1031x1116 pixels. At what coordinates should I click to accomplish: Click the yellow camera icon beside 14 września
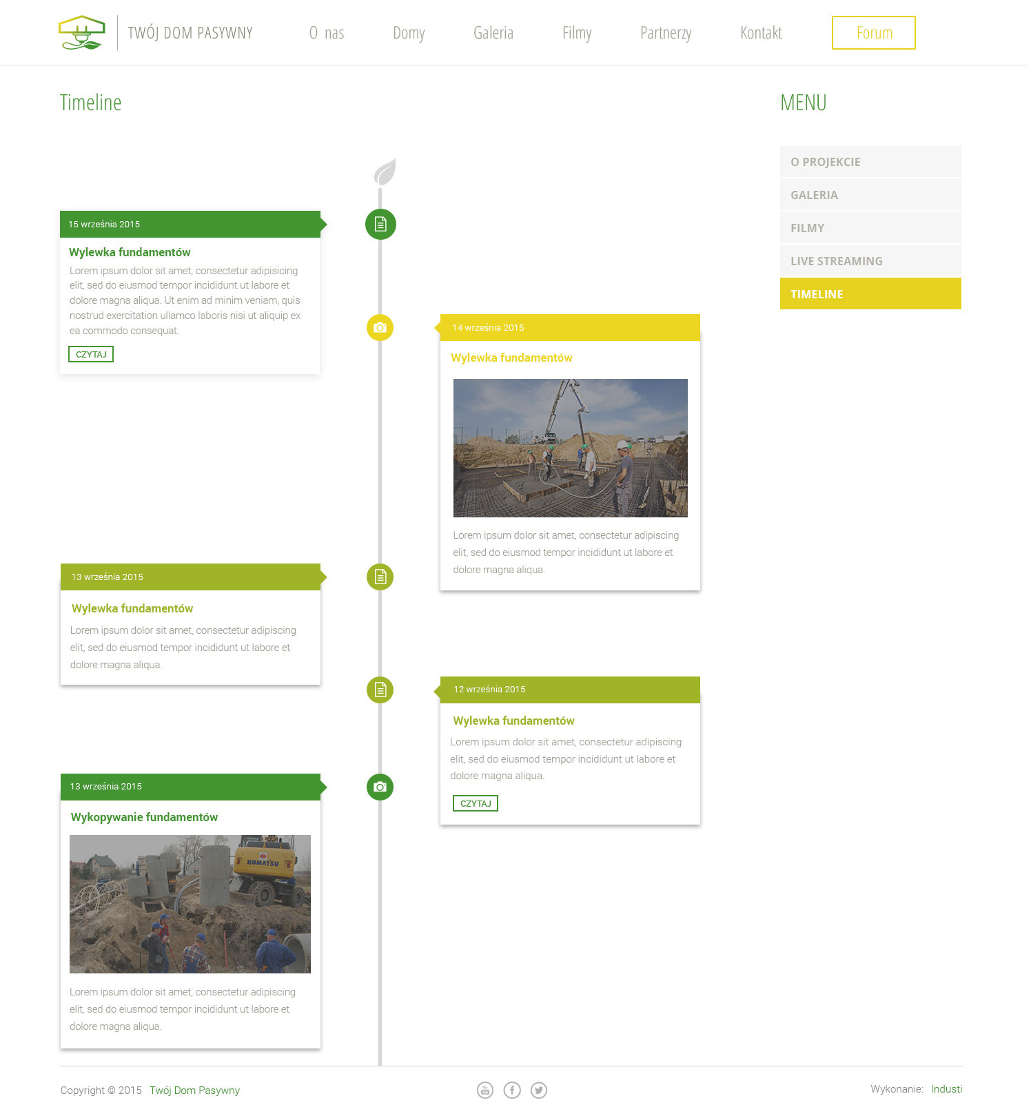(380, 327)
